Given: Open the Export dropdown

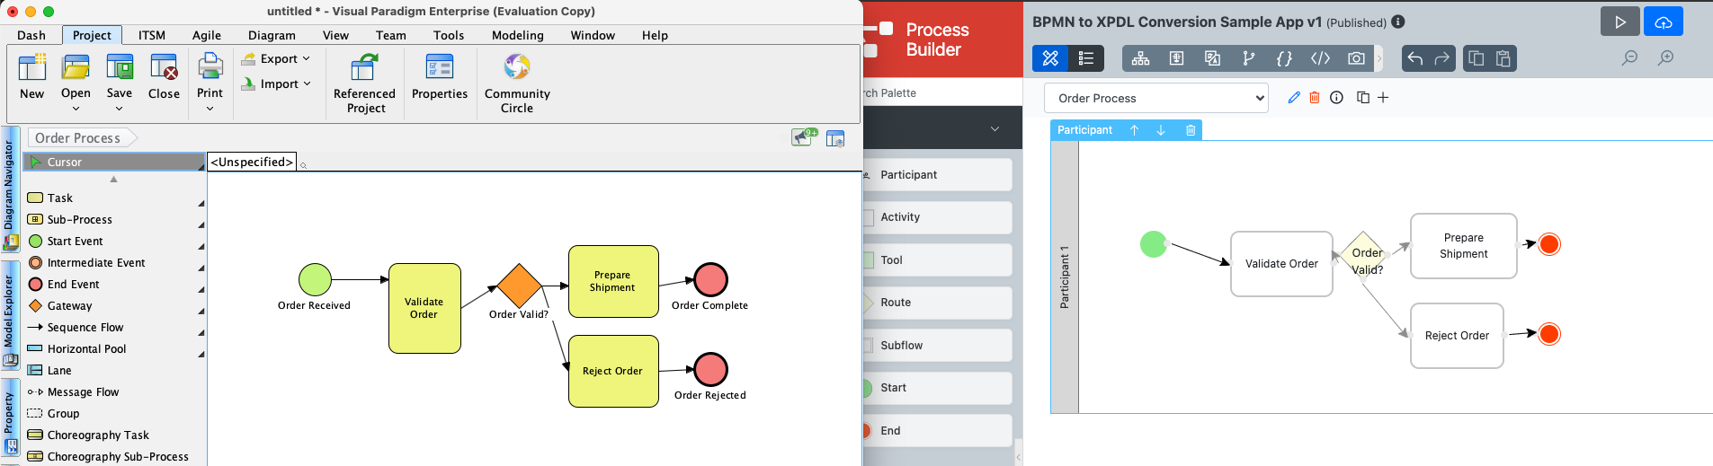Looking at the screenshot, I should click(x=276, y=58).
